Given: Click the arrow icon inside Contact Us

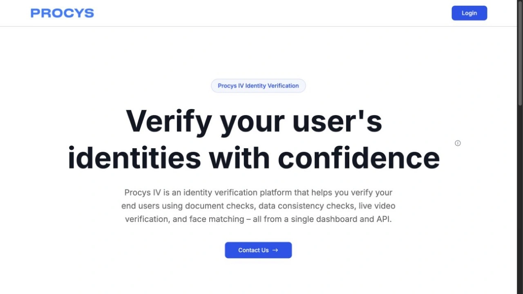Looking at the screenshot, I should pos(275,250).
